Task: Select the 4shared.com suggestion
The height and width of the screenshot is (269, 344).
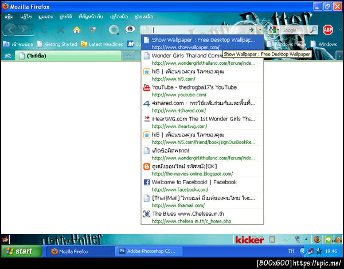Action: click(x=202, y=106)
